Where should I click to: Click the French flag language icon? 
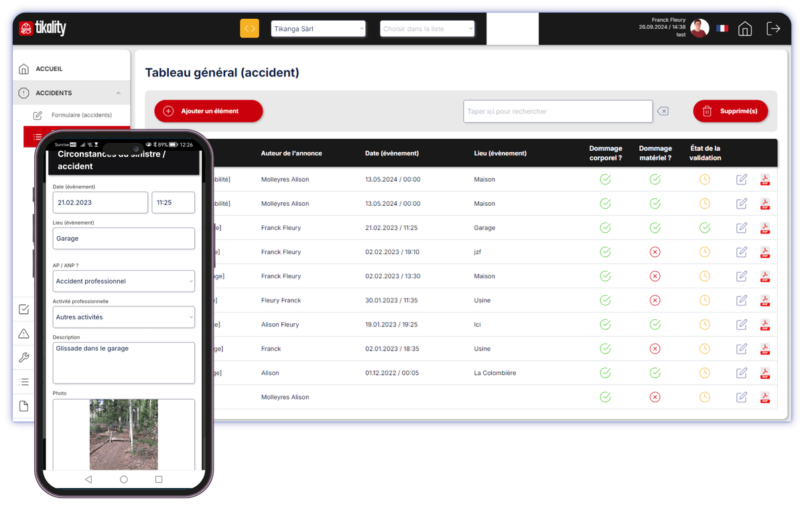click(x=722, y=29)
